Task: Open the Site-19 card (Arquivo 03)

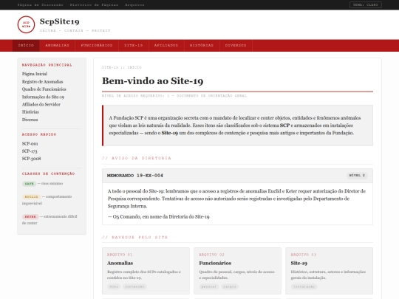Action: click(329, 271)
